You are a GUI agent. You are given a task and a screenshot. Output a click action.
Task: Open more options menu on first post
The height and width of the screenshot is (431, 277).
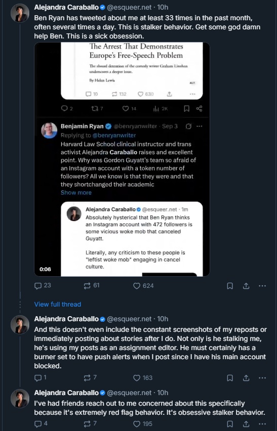point(262,286)
